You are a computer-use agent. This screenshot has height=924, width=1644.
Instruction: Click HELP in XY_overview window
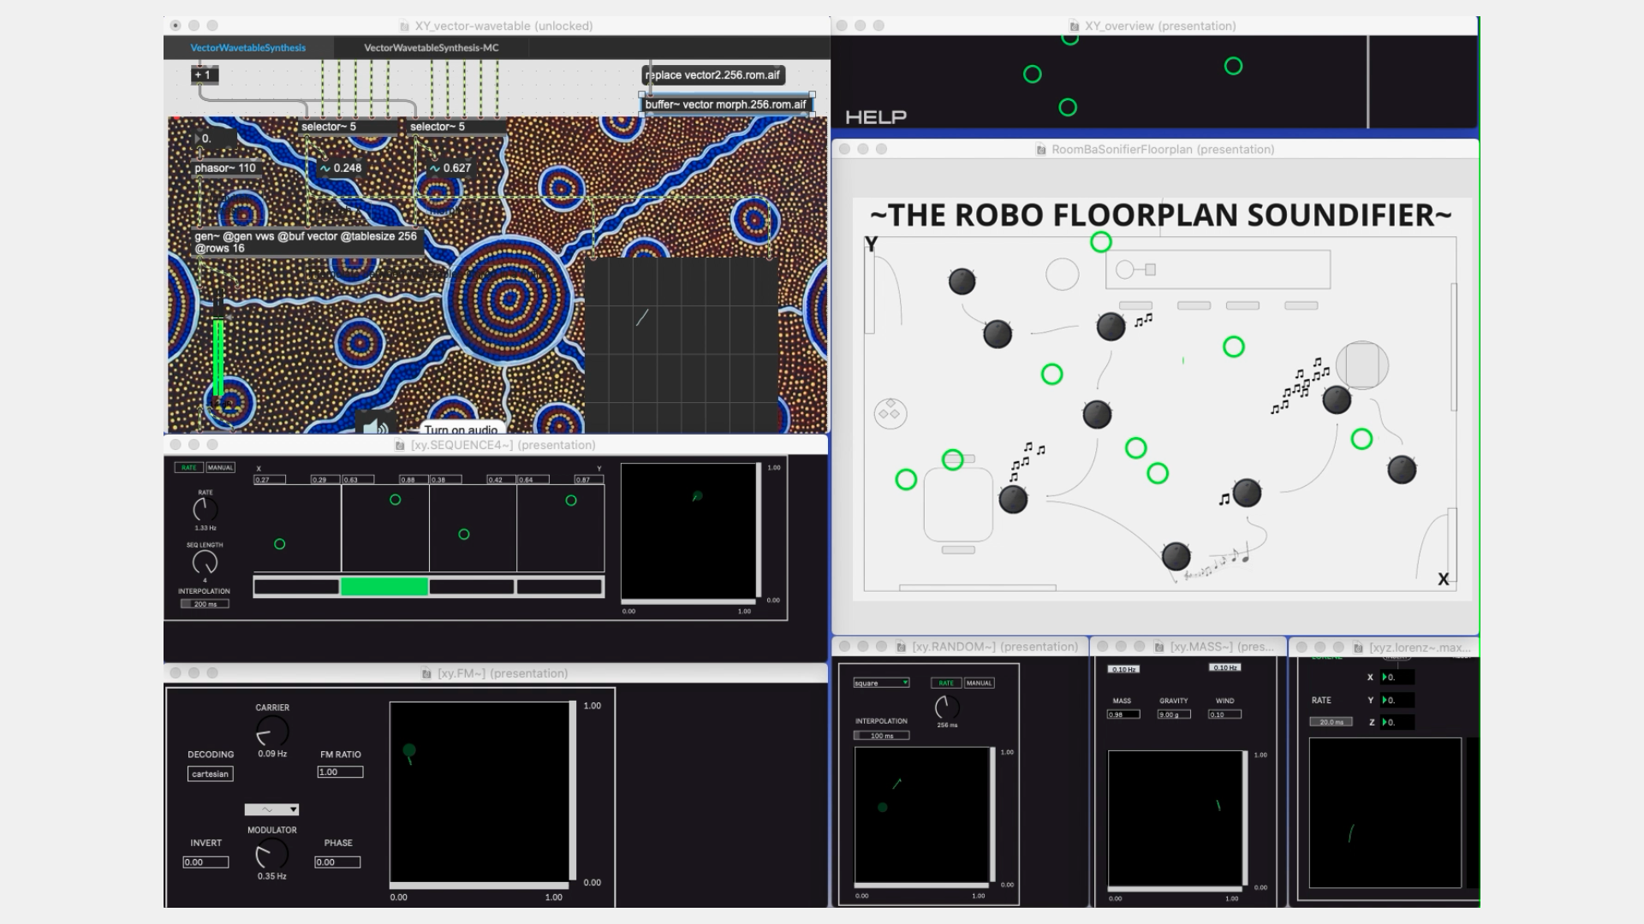tap(875, 117)
